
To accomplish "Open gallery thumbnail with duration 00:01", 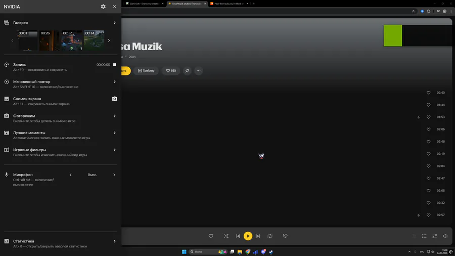I will pyautogui.click(x=28, y=40).
